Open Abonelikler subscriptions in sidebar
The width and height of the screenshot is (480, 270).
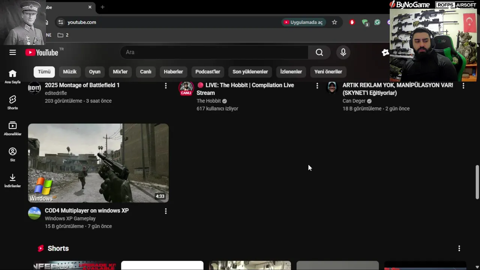pos(13,129)
